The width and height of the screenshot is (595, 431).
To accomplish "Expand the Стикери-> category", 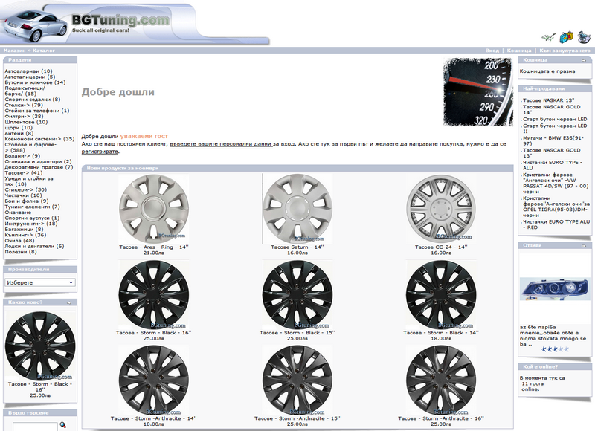I will pos(25,190).
